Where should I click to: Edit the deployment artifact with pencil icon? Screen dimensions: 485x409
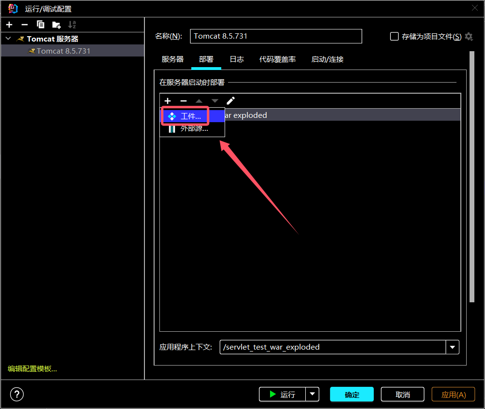pyautogui.click(x=231, y=101)
